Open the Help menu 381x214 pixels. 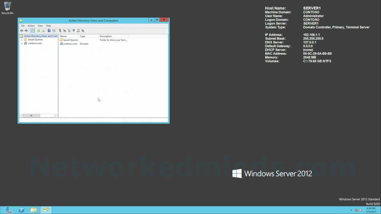pos(48,26)
